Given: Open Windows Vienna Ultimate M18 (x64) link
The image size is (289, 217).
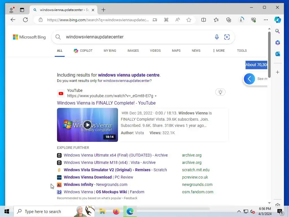Looking at the screenshot, I should click(110, 162).
